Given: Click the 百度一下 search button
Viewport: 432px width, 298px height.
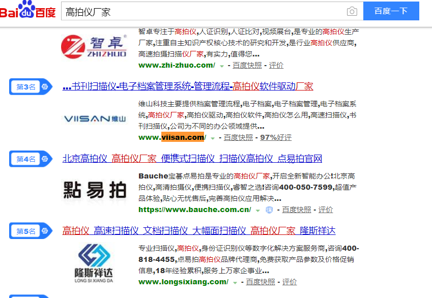Looking at the screenshot, I should [391, 11].
